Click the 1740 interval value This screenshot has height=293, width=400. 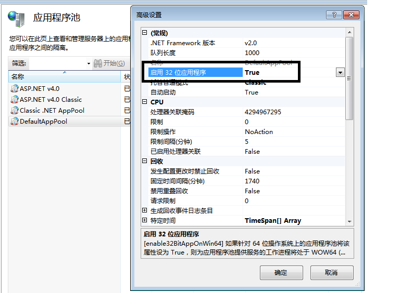point(252,181)
